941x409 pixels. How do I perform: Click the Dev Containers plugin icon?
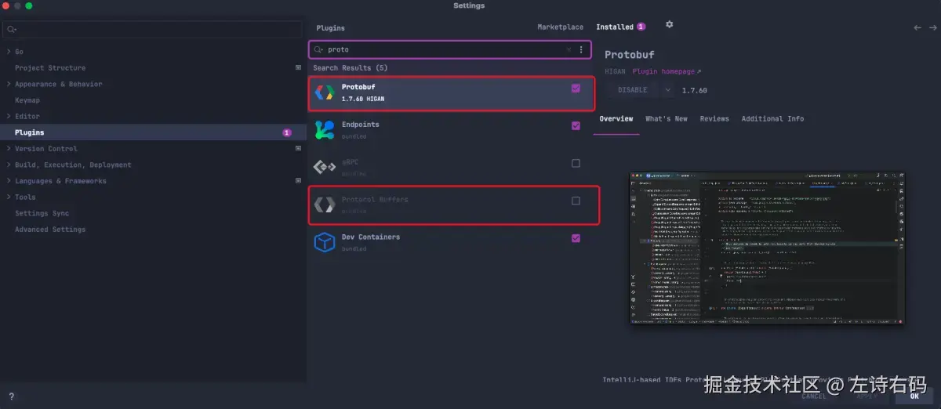click(x=325, y=242)
